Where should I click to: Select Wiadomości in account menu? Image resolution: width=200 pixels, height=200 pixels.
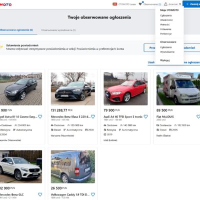(166, 20)
